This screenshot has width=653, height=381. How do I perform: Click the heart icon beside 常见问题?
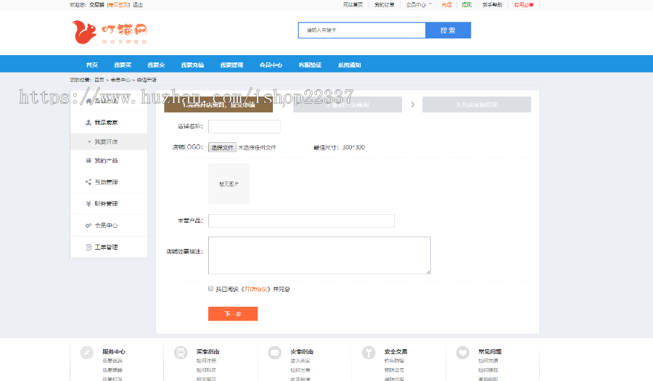click(x=463, y=353)
